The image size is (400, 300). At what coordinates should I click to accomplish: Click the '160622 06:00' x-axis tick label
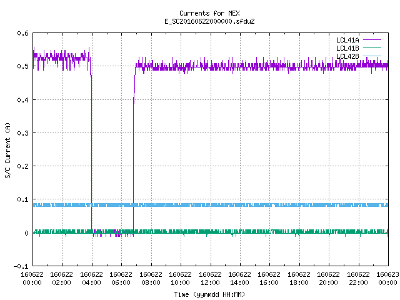121,279
